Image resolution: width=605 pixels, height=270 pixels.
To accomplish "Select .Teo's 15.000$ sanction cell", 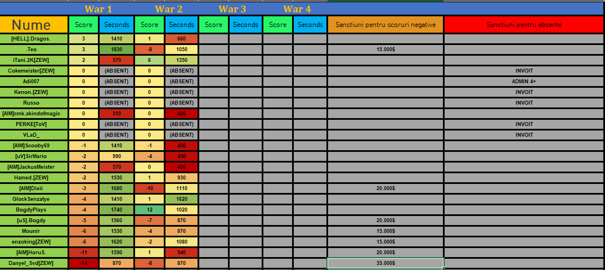I will pos(386,49).
